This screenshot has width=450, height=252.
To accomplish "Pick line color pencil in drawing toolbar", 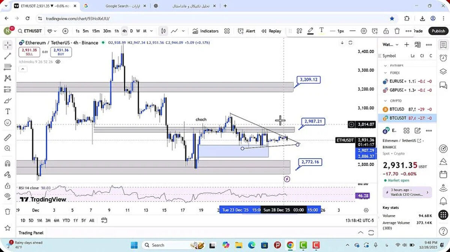I will click(x=310, y=31).
